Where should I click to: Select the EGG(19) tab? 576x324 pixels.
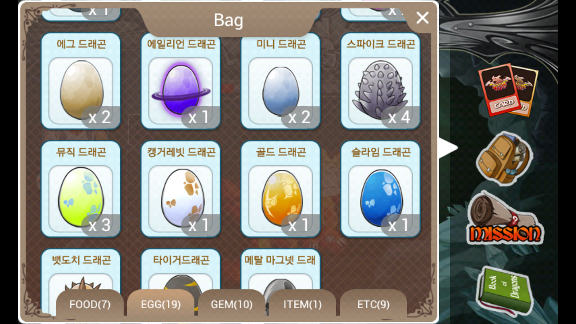click(161, 305)
